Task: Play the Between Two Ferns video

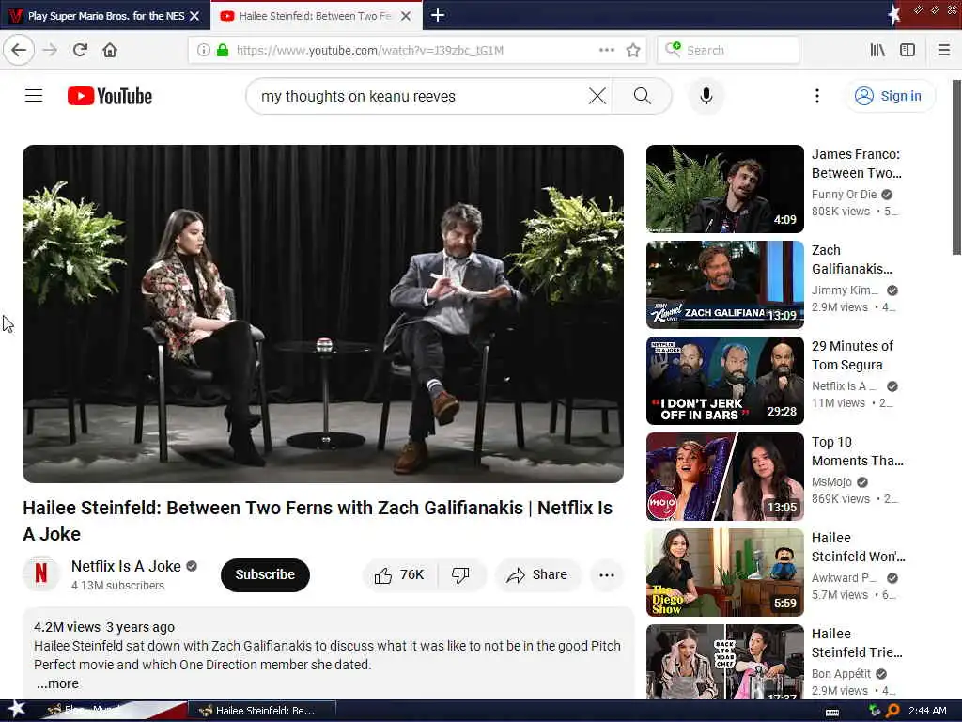Action: [x=323, y=314]
